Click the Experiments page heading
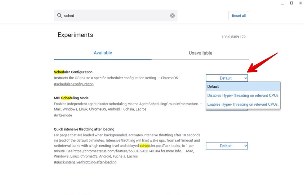Image resolution: width=304 pixels, height=195 pixels. pos(75,35)
